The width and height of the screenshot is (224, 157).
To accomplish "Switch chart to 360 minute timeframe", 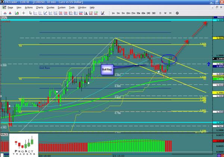I will click(x=153, y=13).
